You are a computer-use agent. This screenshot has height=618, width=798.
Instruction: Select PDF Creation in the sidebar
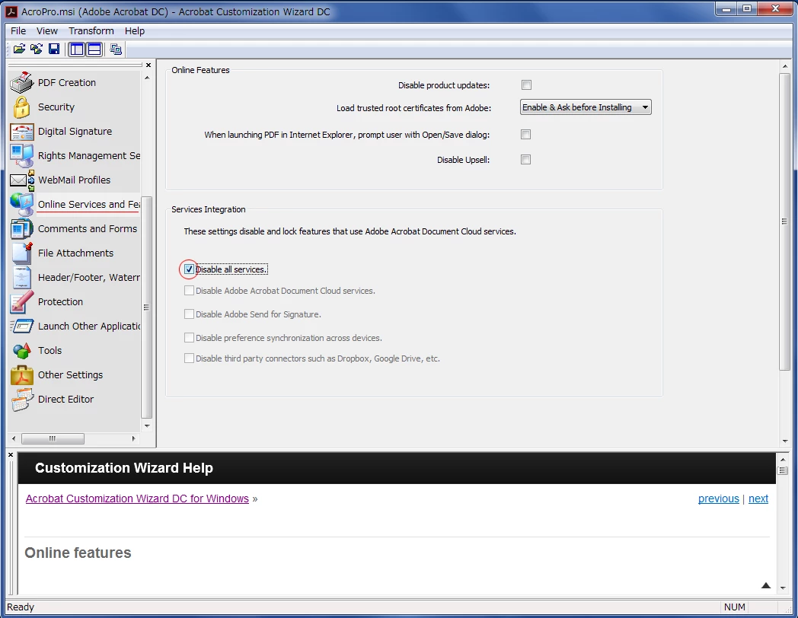(x=67, y=82)
